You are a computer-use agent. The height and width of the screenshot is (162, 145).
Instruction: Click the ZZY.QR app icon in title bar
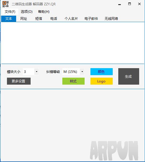[x=6, y=4]
